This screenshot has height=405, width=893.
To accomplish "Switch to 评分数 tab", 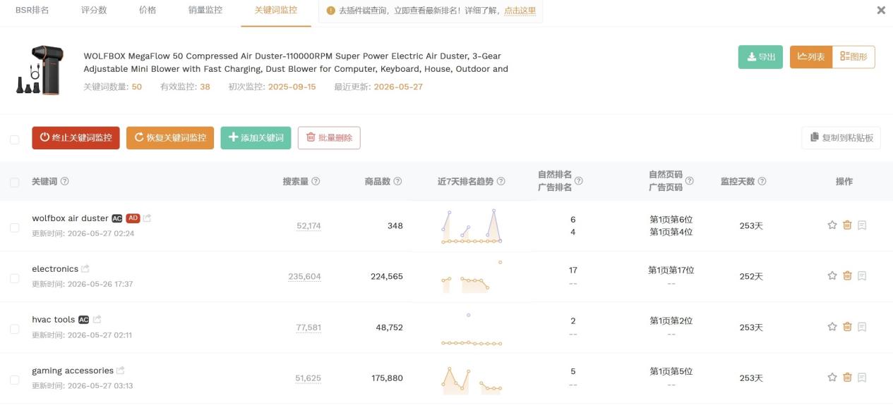I will [x=94, y=11].
